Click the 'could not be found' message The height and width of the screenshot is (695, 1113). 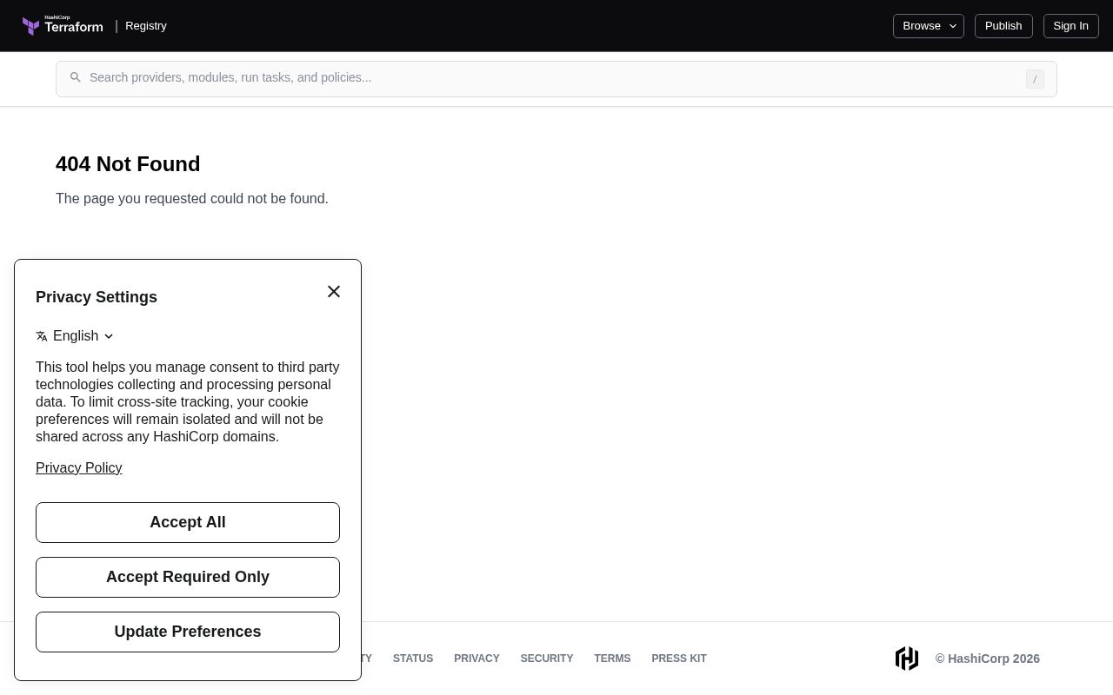(192, 199)
